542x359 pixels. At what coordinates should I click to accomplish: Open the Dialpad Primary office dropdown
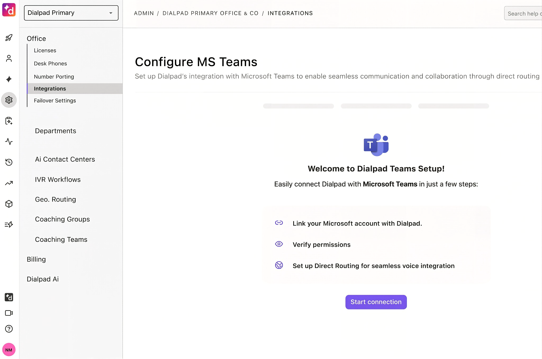pyautogui.click(x=71, y=13)
